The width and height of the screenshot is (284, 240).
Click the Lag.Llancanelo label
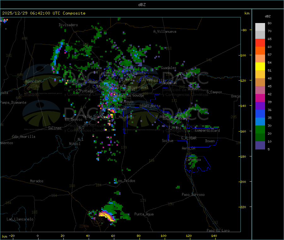pyautogui.click(x=20, y=219)
